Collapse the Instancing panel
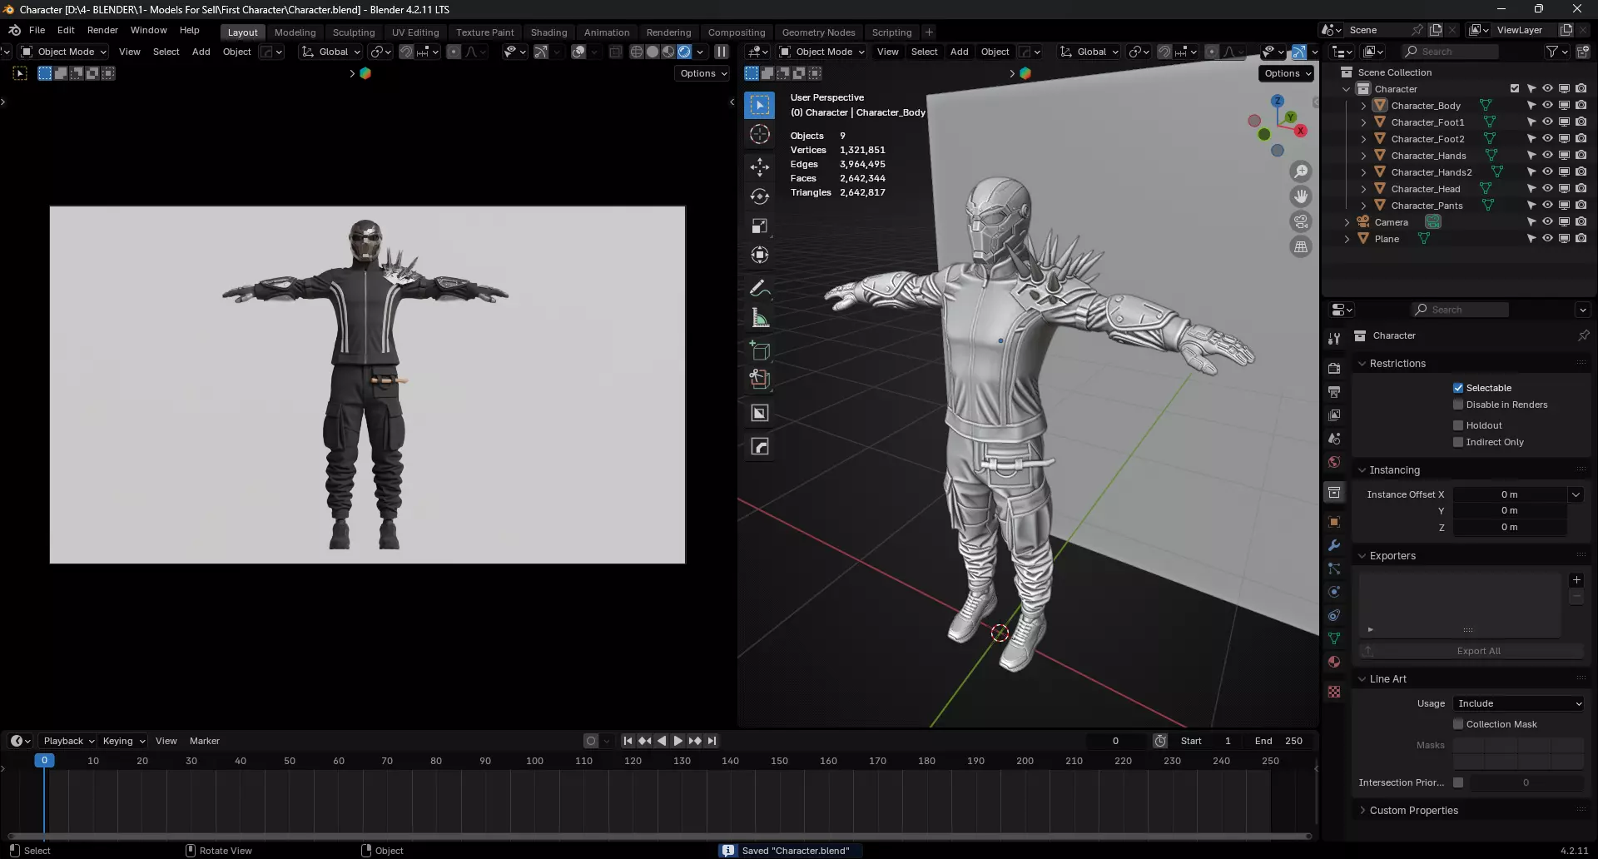Viewport: 1598px width, 859px height. point(1395,470)
